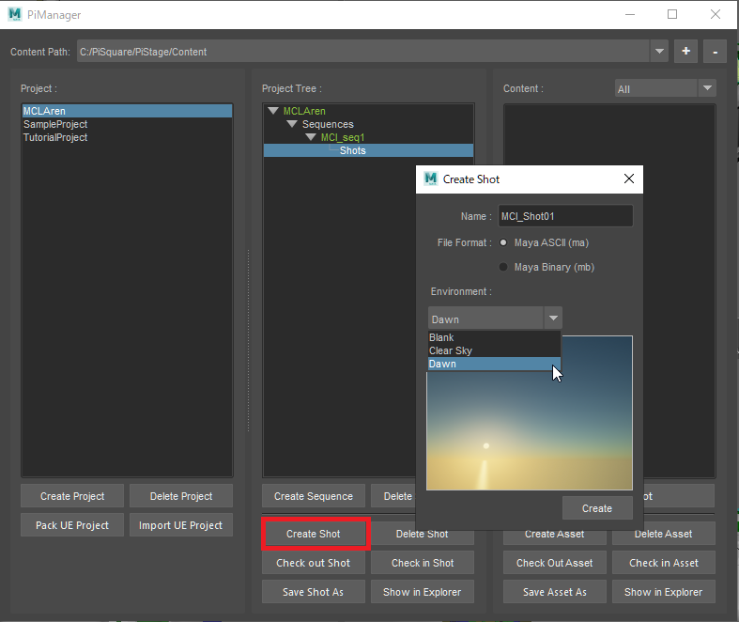Select Sequences label in Project Tree

coord(328,124)
